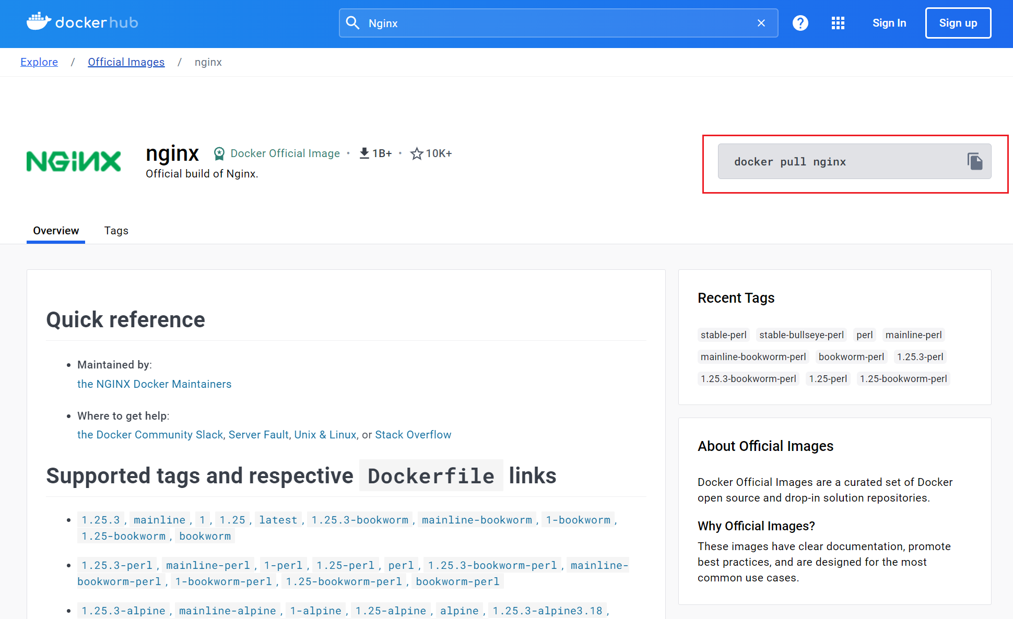Image resolution: width=1013 pixels, height=619 pixels.
Task: Open the 1-perl tag link
Action: tap(283, 565)
